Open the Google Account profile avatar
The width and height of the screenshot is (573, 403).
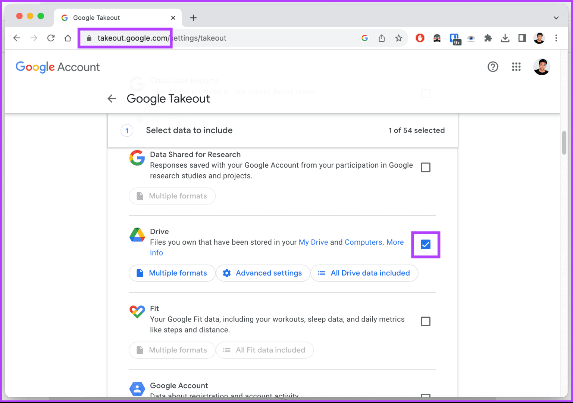click(542, 67)
